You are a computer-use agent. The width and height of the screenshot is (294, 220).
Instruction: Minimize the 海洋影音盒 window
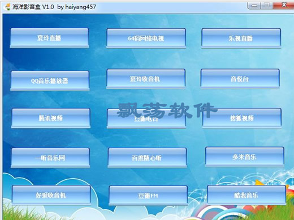(x=254, y=6)
